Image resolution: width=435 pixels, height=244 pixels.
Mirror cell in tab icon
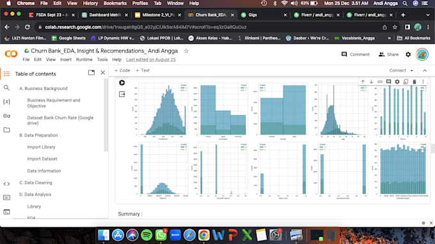click(406, 82)
